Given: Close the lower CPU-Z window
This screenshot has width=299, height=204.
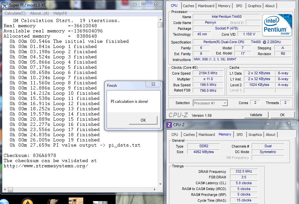Looking at the screenshot, I should click(289, 124).
